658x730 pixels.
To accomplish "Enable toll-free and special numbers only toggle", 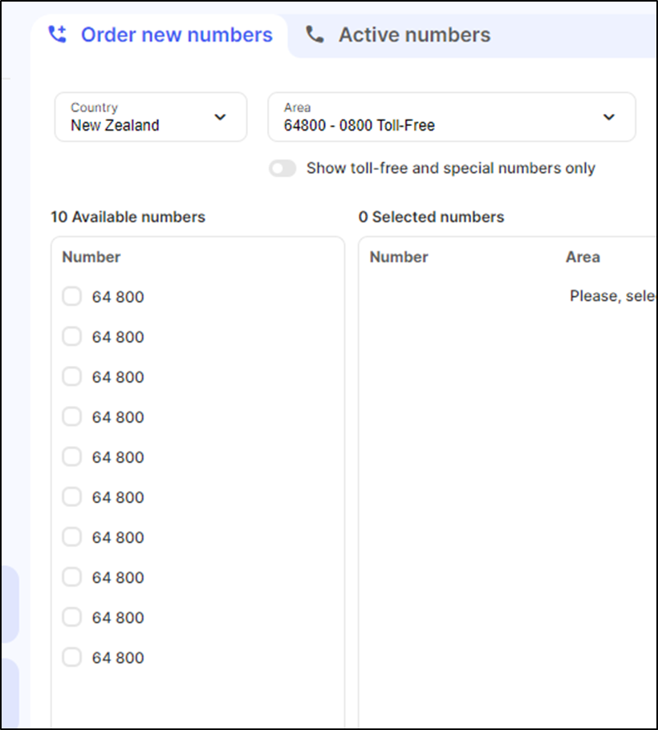I will 282,168.
